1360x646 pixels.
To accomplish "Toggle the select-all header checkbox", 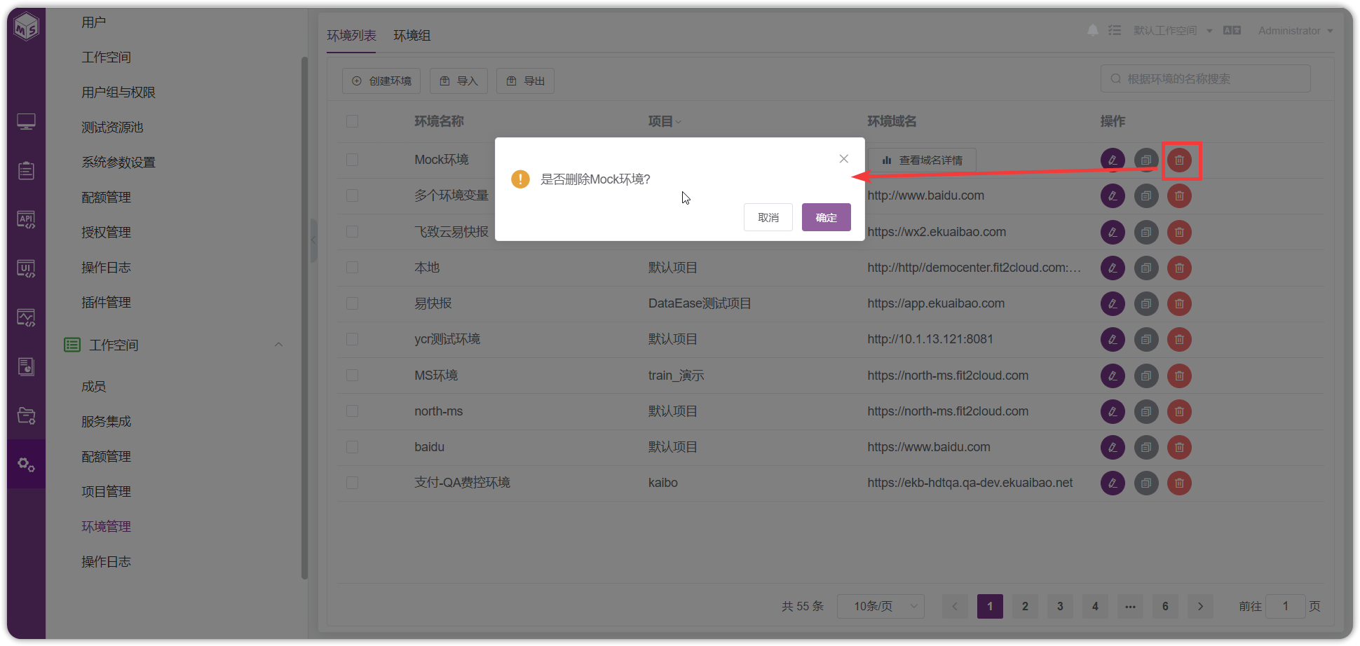I will pyautogui.click(x=352, y=121).
